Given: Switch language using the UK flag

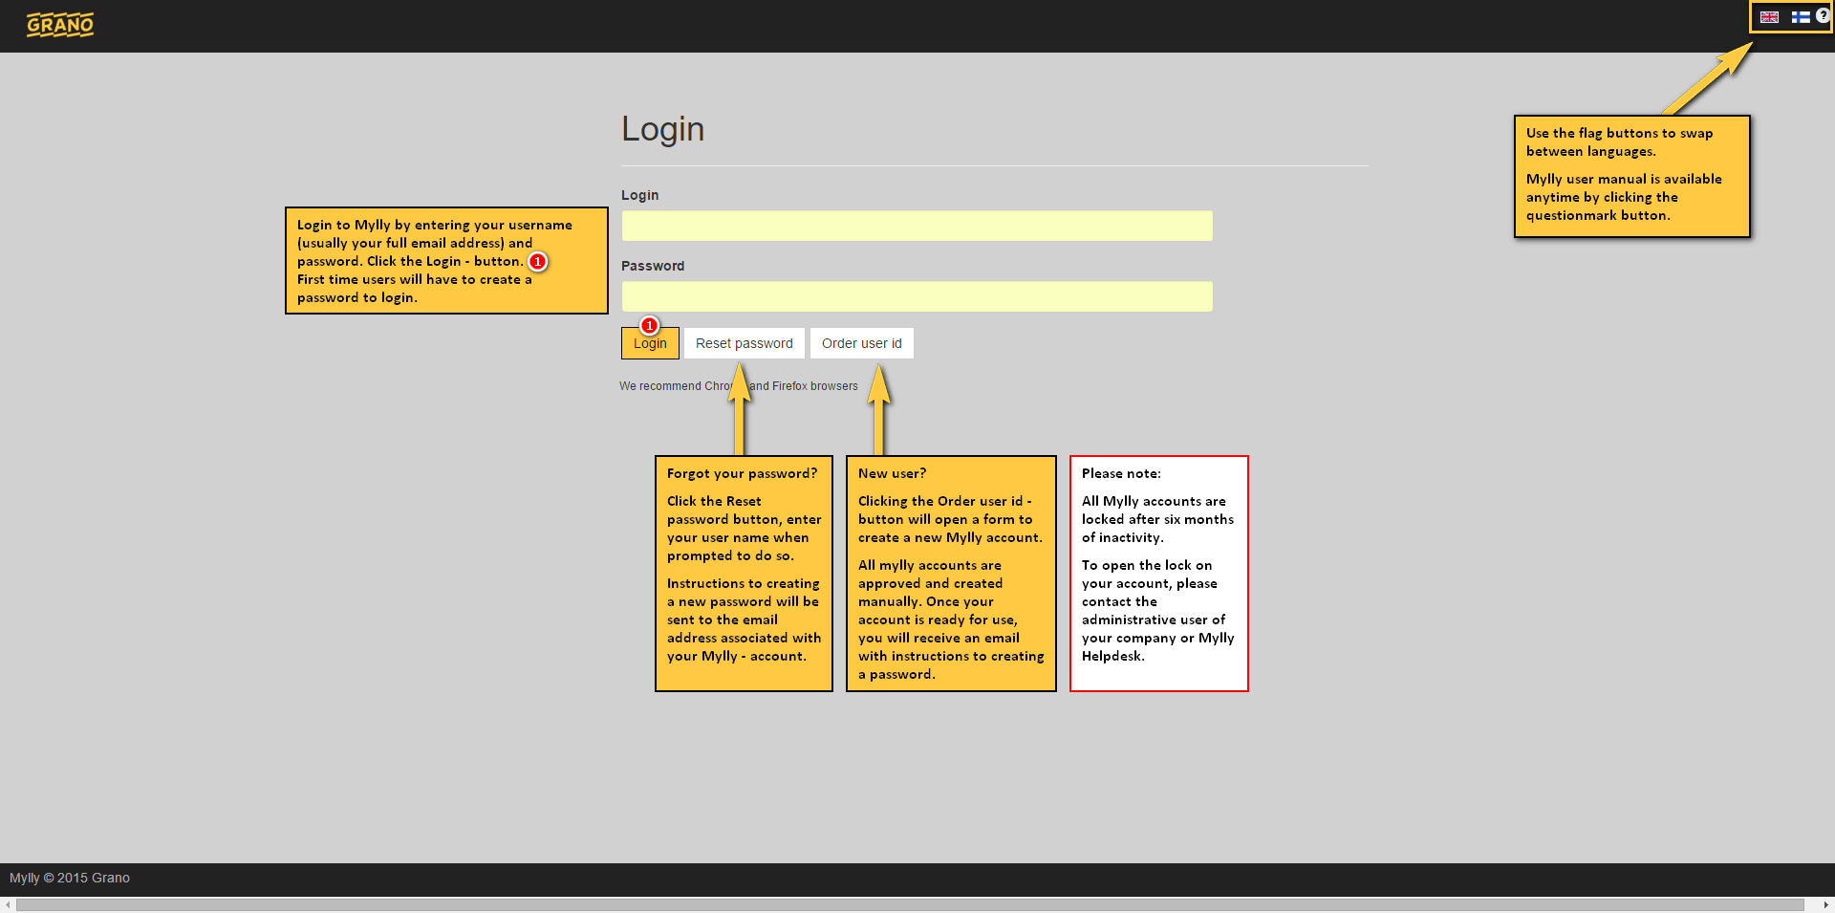Looking at the screenshot, I should point(1769,17).
